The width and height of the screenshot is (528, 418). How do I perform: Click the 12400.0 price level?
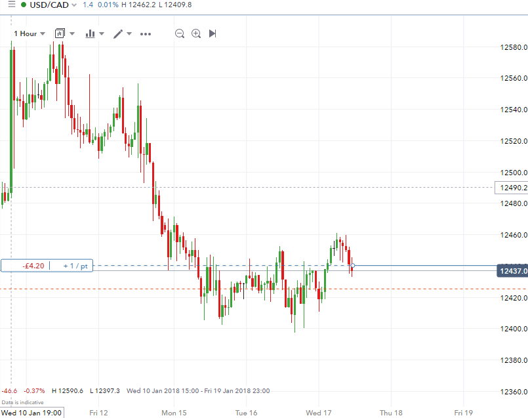(x=514, y=329)
